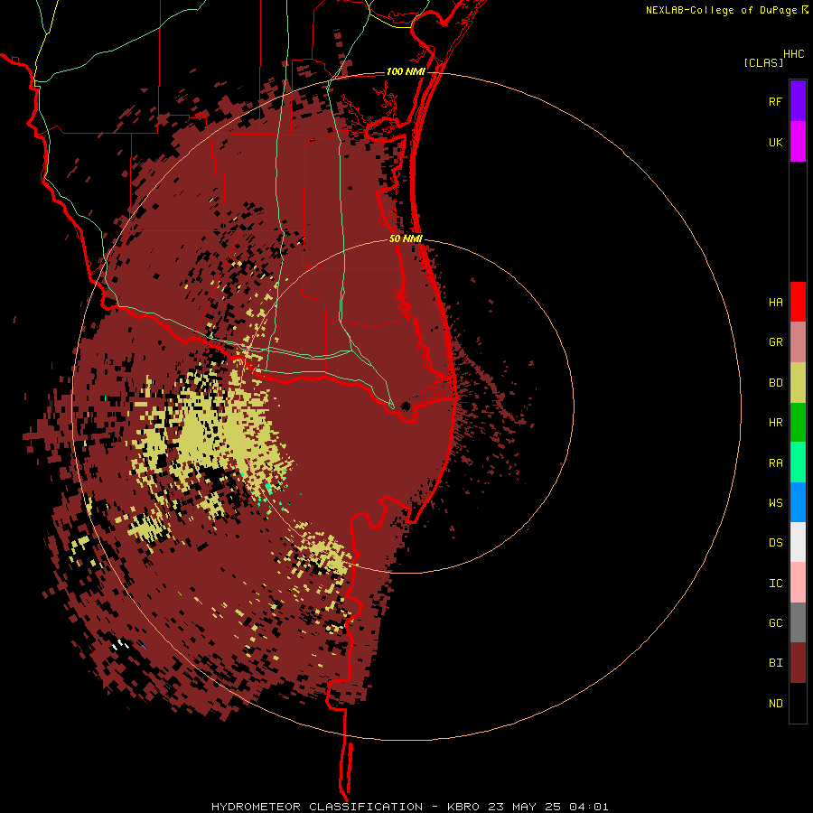Pick the HR green legend swatch
This screenshot has height=813, width=813.
point(798,423)
